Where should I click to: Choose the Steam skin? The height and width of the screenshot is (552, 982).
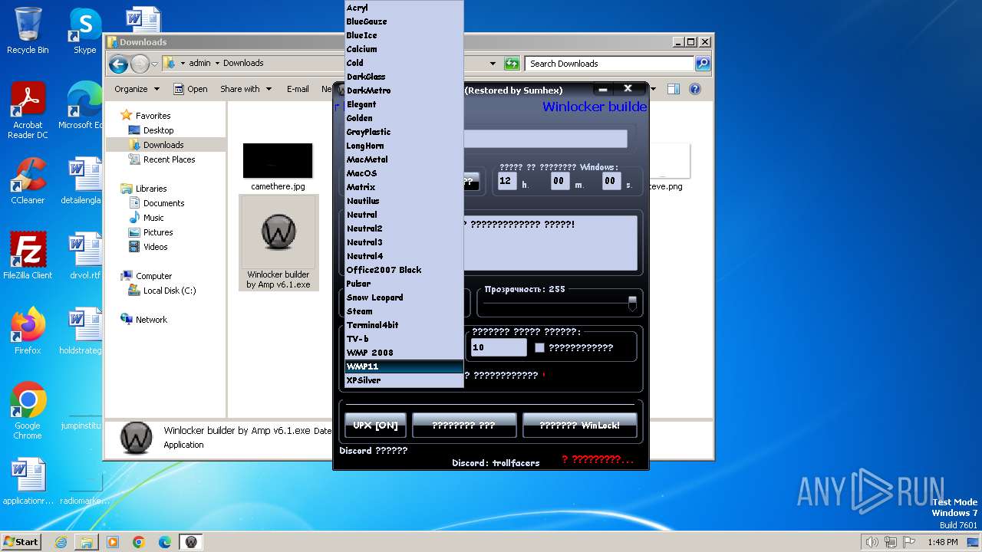(x=404, y=311)
